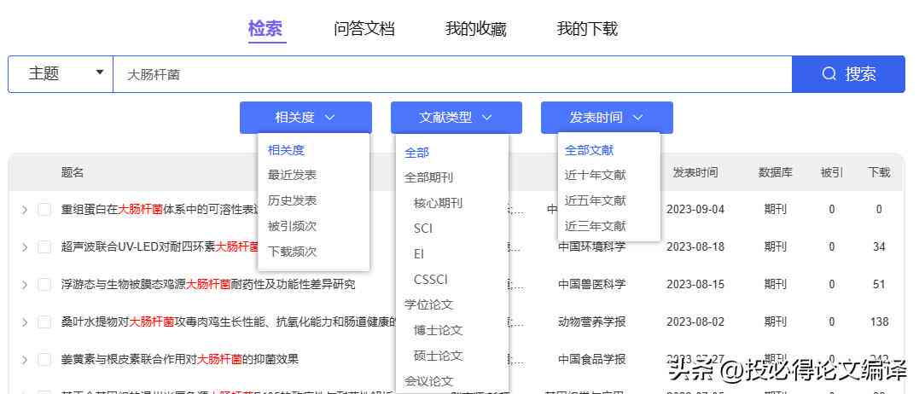The width and height of the screenshot is (919, 394).
Task: Click the magnifier icon in the search button
Action: tap(829, 73)
